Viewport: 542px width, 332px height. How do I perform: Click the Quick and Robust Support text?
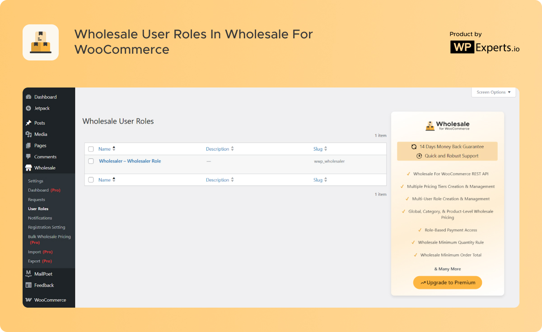pos(452,156)
